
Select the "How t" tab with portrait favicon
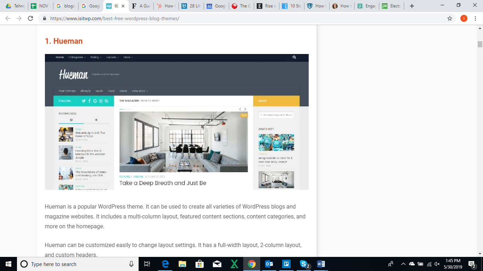pyautogui.click(x=342, y=6)
